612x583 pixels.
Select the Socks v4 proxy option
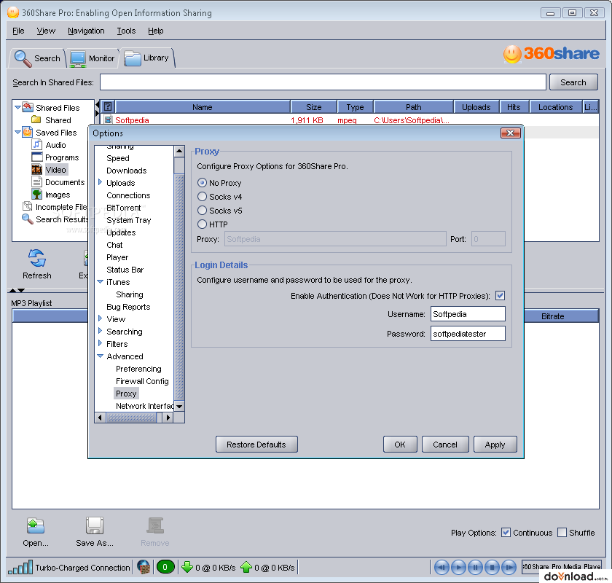coord(202,197)
